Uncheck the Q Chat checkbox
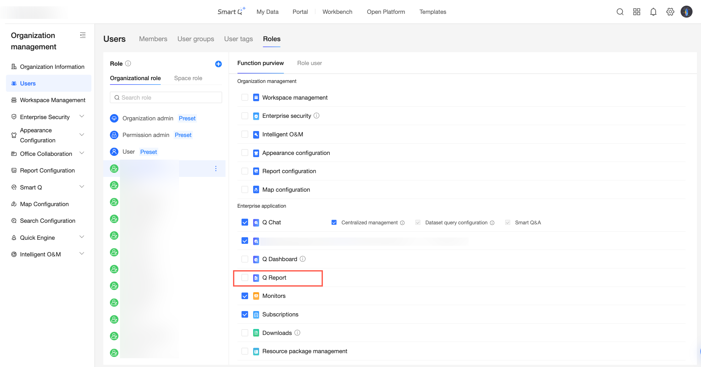 point(245,222)
